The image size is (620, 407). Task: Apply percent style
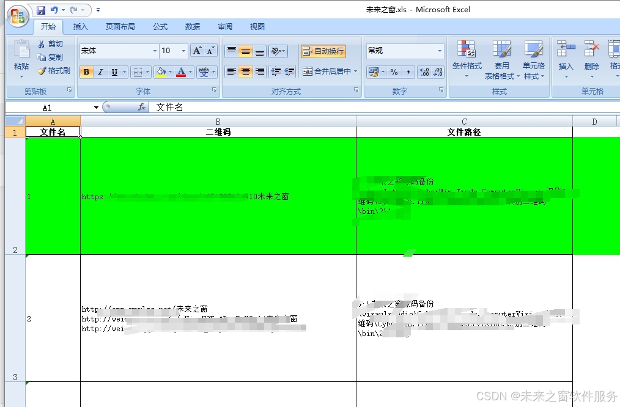click(394, 72)
